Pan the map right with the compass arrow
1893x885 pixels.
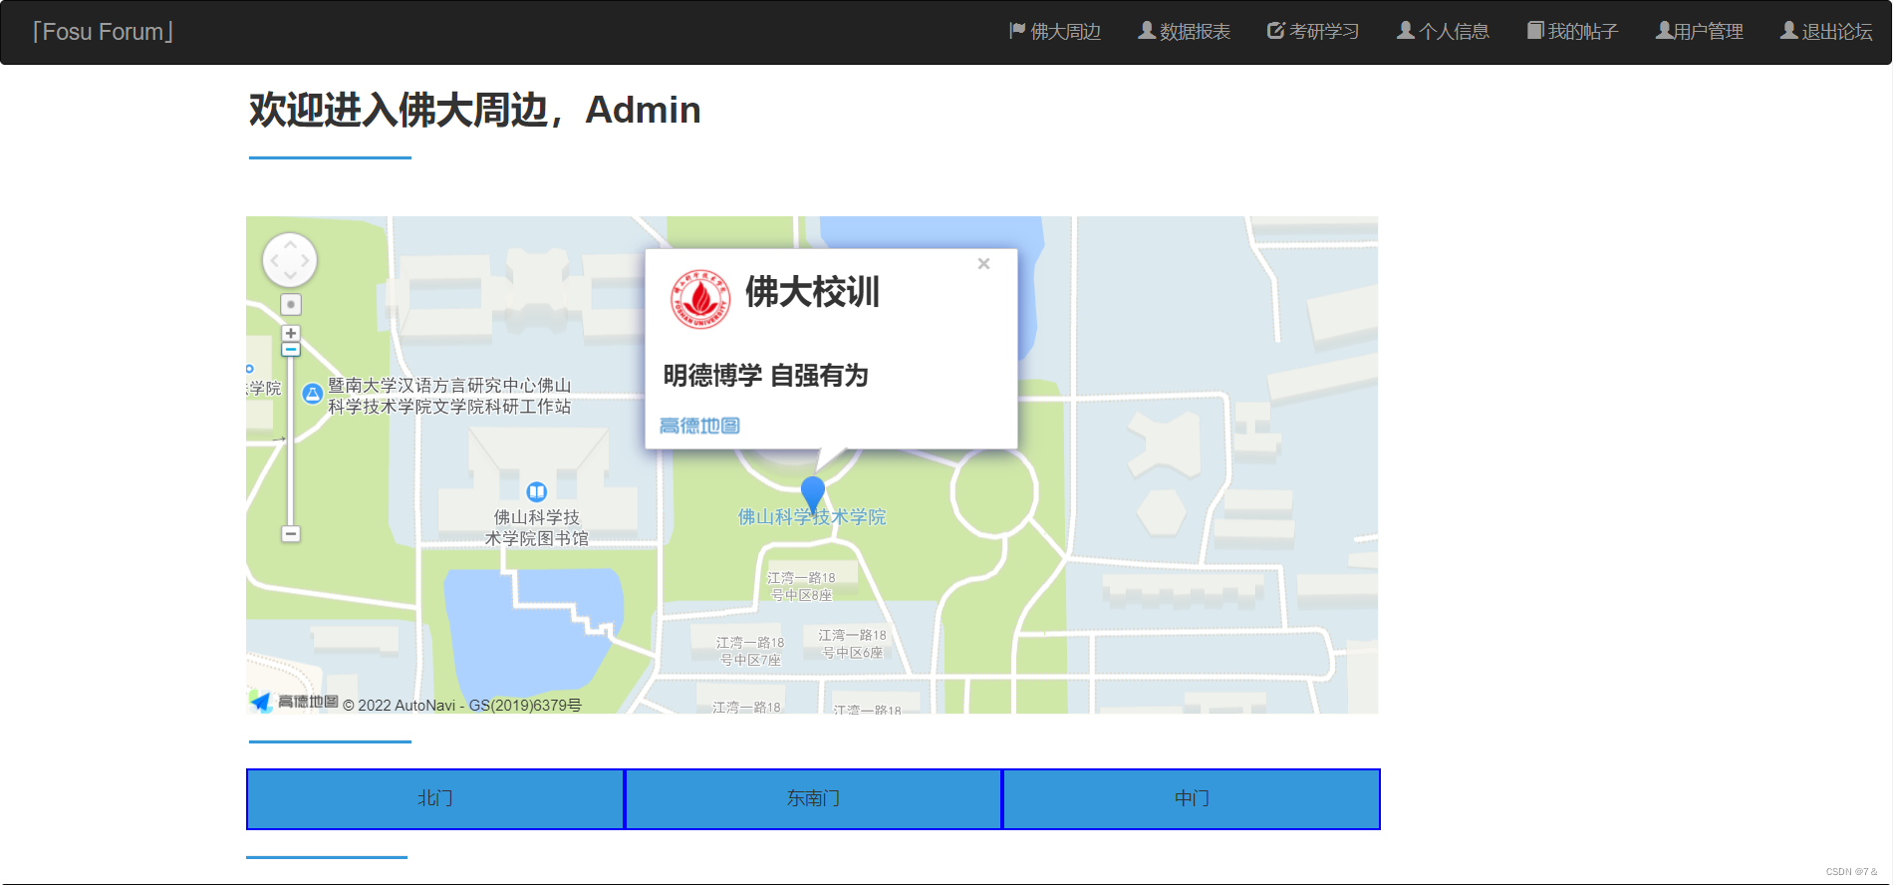306,260
